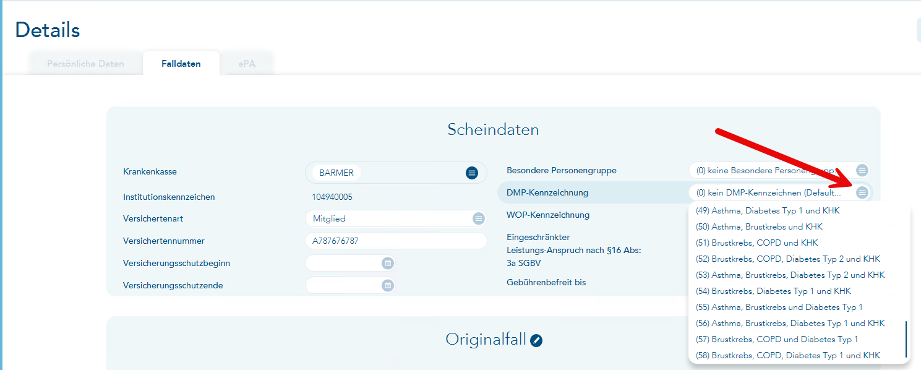Open the Besondere Personengruppe list icon
921x370 pixels.
pyautogui.click(x=862, y=170)
